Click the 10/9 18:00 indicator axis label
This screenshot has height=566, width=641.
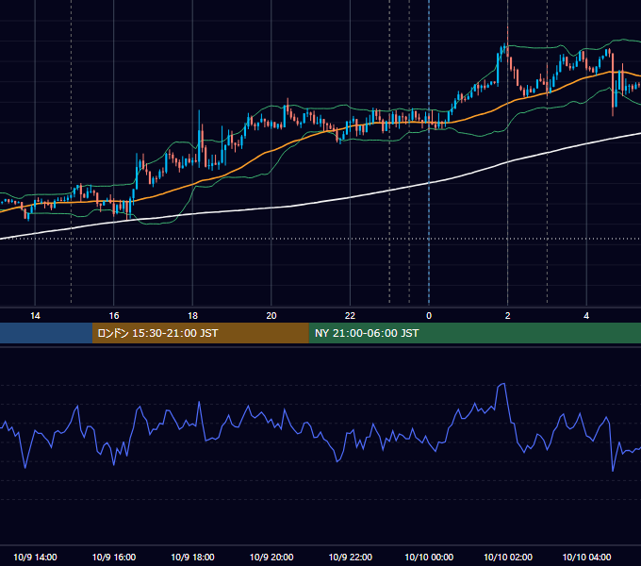(x=192, y=557)
